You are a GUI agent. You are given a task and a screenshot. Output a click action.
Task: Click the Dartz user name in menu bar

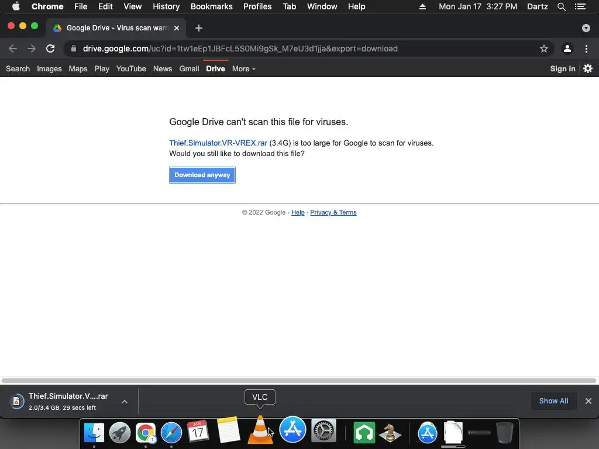click(537, 6)
